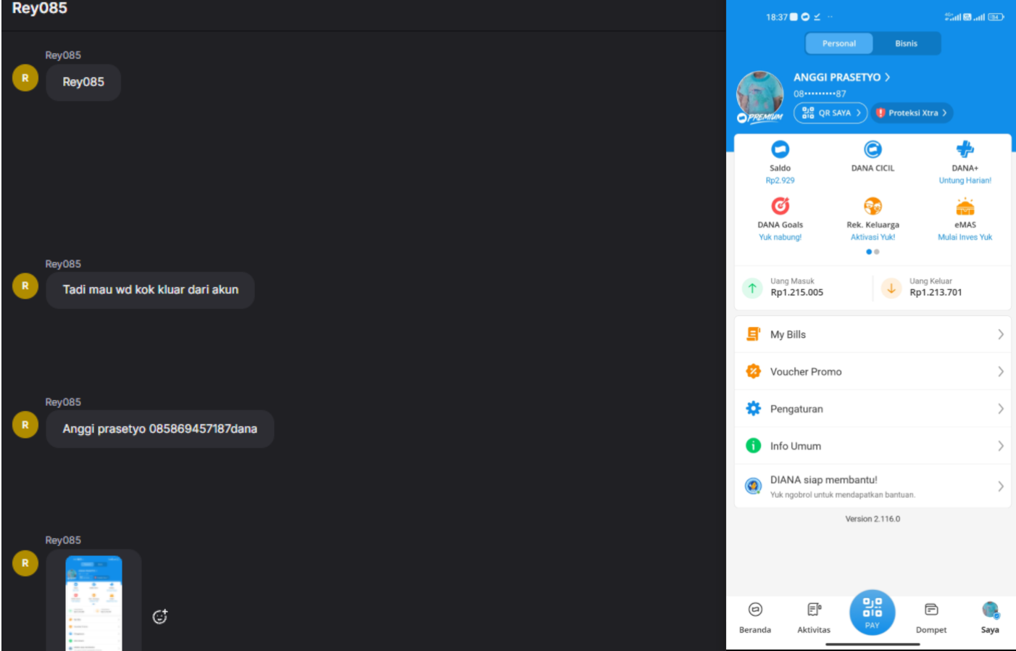Switch to the Personal tab
1016x651 pixels.
[839, 43]
